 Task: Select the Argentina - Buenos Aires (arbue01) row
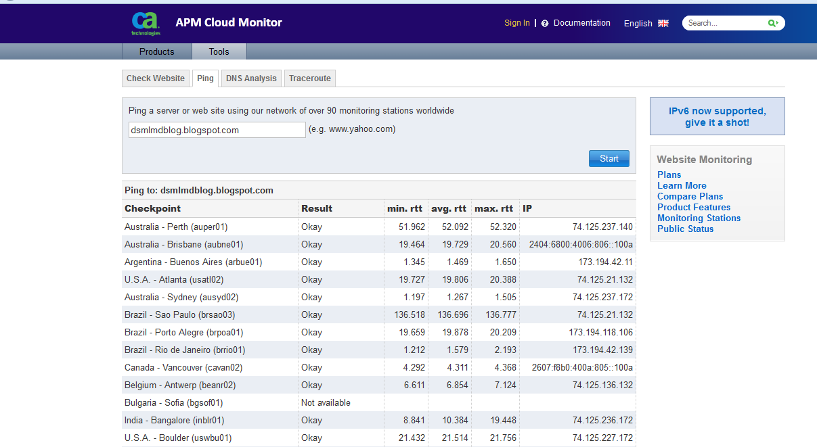(379, 262)
